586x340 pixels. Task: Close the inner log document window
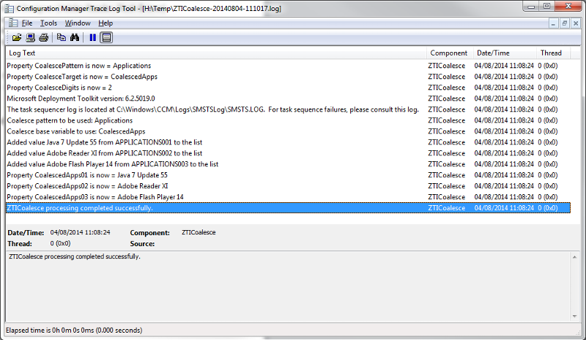coord(576,23)
